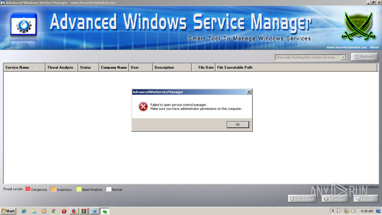Click the crossed swords SecurityXploded logo
Image resolution: width=382 pixels, height=215 pixels.
(x=358, y=26)
